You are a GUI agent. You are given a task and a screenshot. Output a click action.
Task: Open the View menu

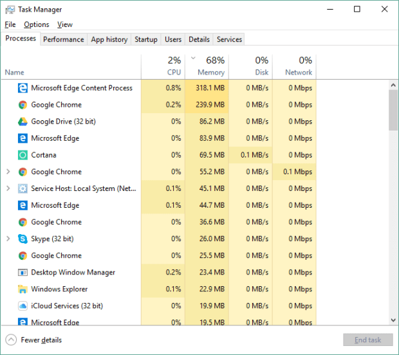65,24
